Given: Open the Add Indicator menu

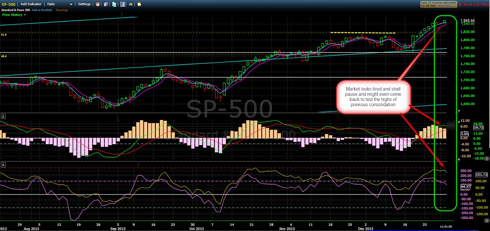Looking at the screenshot, I should [31, 4].
